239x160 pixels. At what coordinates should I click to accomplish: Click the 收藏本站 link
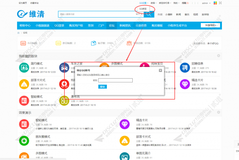(34, 3)
